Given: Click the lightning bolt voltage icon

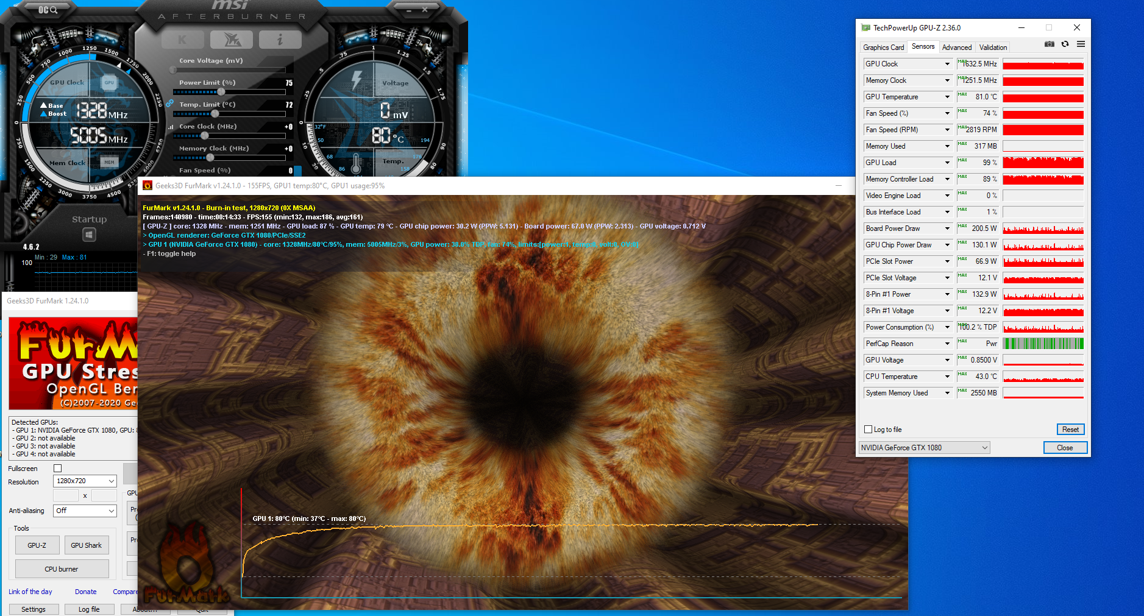Looking at the screenshot, I should 357,80.
